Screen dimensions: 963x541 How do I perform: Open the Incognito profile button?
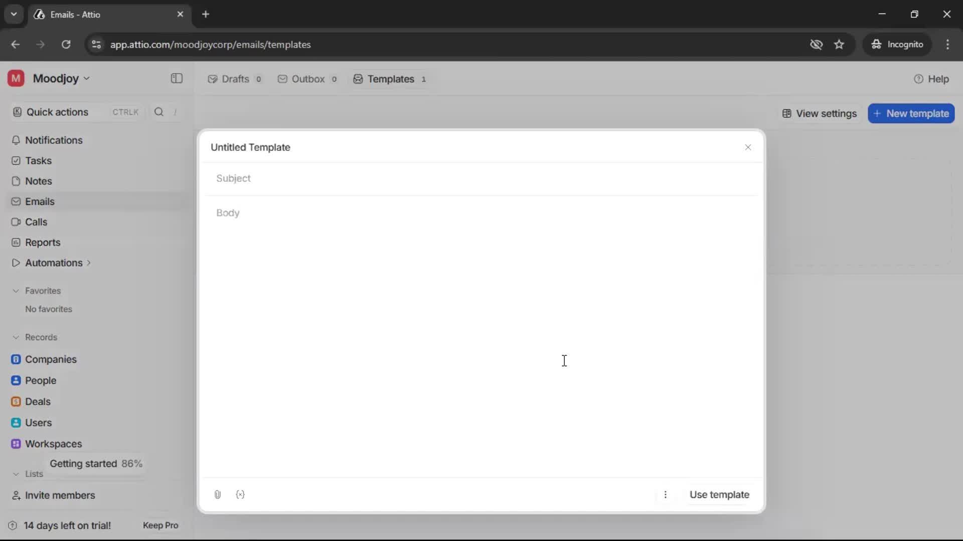click(897, 45)
